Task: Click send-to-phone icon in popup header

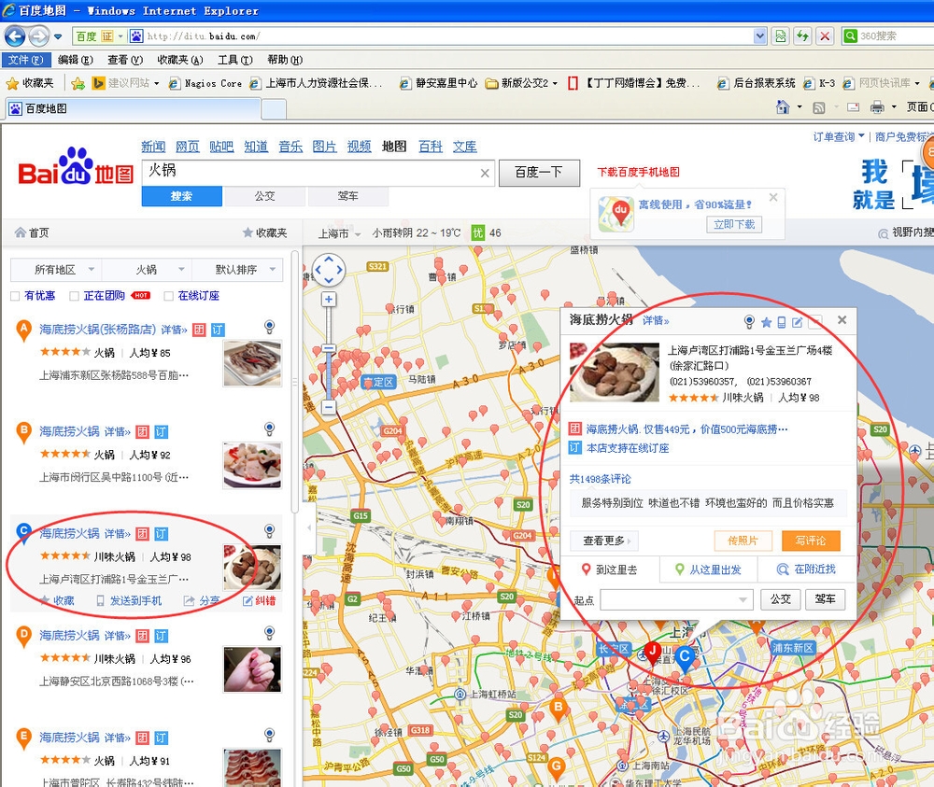Action: pos(782,323)
